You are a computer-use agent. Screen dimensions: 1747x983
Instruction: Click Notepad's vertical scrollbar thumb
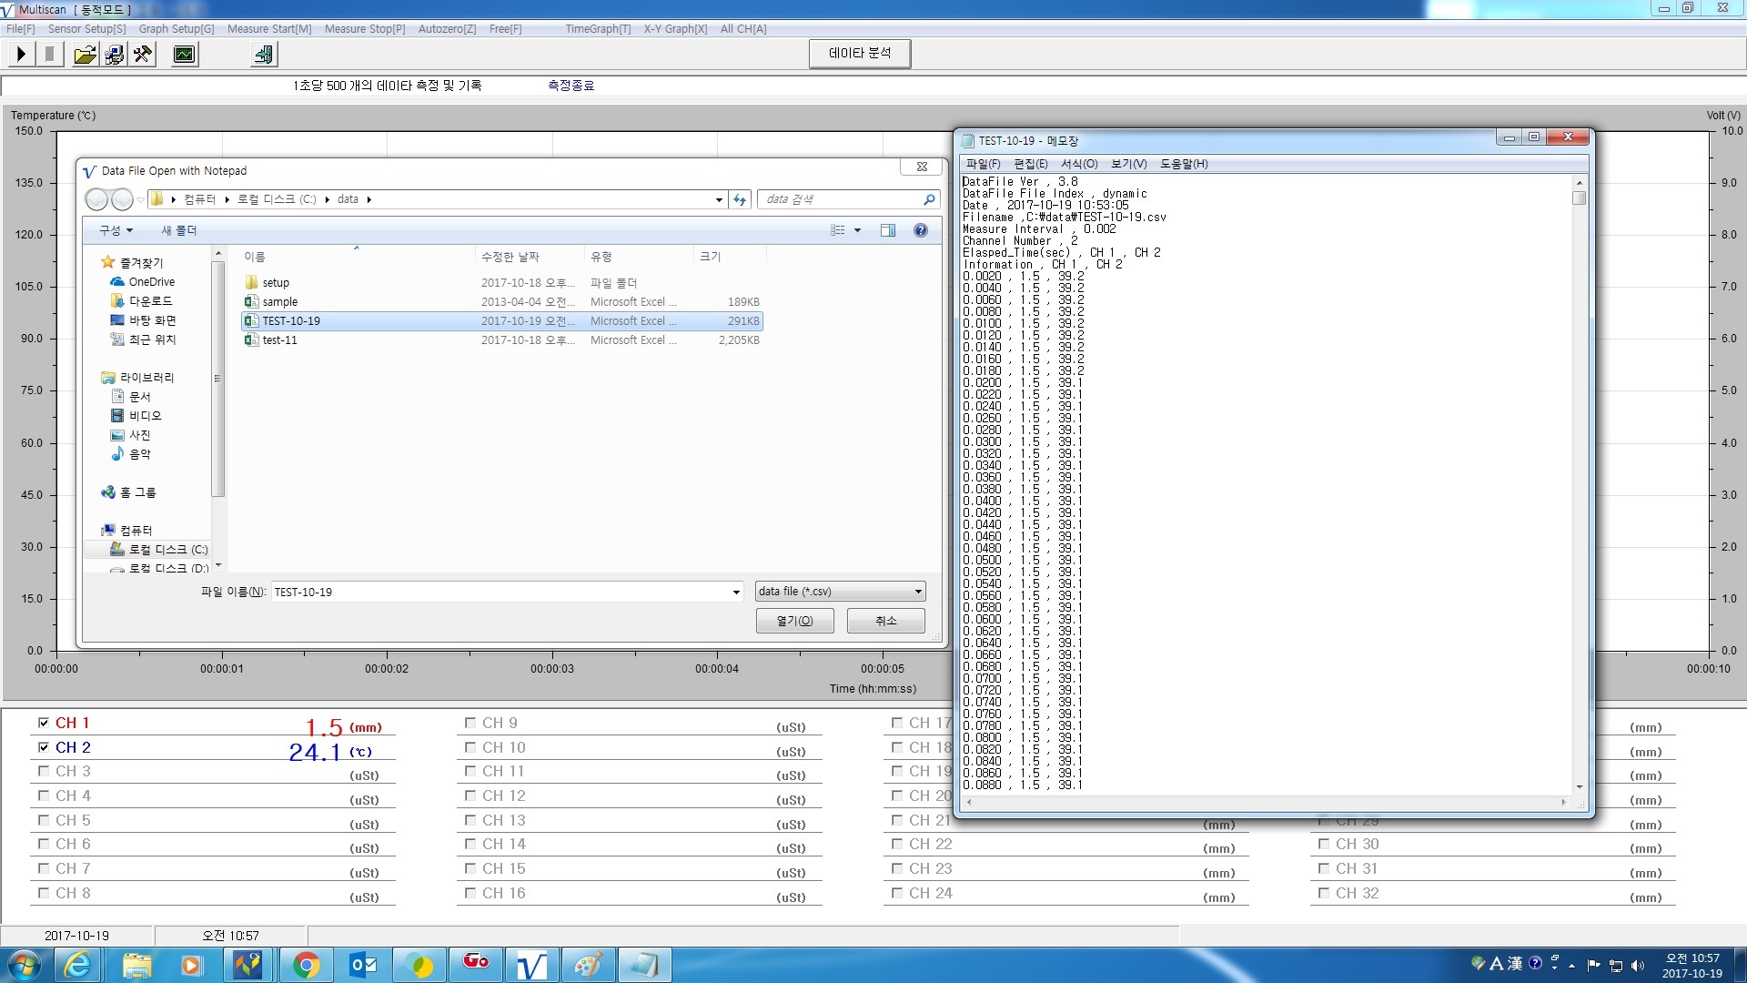point(1579,198)
